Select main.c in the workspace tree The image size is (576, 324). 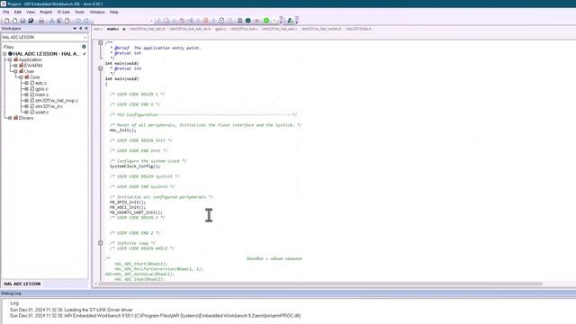coord(41,94)
